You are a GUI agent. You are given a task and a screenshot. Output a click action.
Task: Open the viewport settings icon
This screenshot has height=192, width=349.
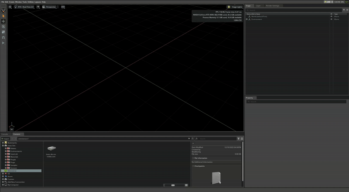(10, 7)
